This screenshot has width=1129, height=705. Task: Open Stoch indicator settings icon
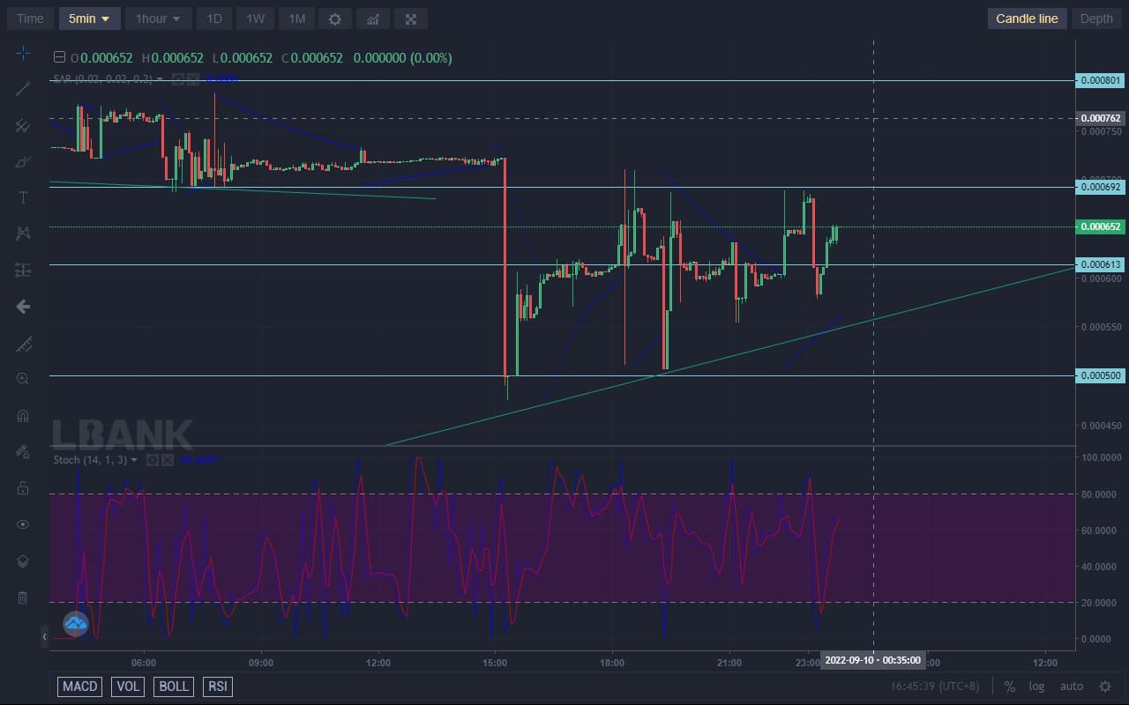[152, 460]
